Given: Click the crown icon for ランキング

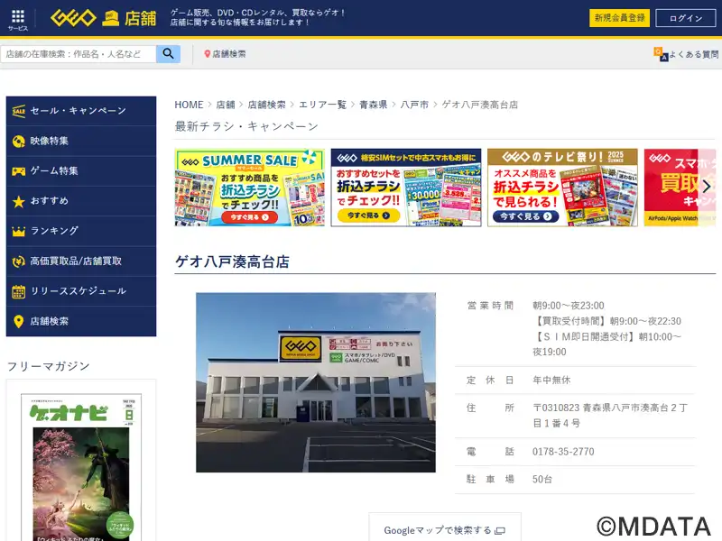Looking at the screenshot, I should (18, 231).
